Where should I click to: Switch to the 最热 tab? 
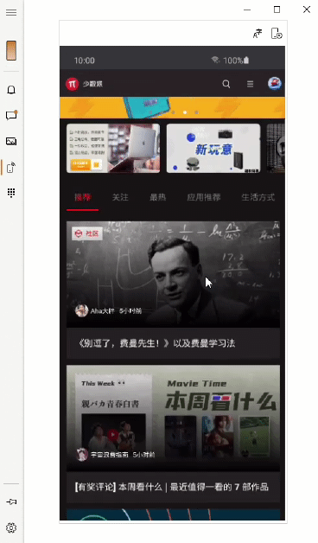(158, 197)
